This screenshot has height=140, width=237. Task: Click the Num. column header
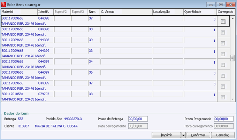[94, 12]
